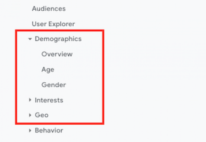
Task: Expand Behavior using its triangle arrow
Action: point(30,131)
